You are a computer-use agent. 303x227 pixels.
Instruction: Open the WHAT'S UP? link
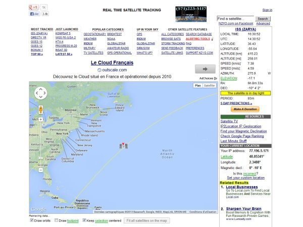coord(144,52)
